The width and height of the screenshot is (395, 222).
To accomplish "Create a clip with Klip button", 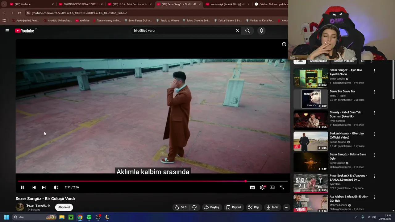I will point(254,207).
